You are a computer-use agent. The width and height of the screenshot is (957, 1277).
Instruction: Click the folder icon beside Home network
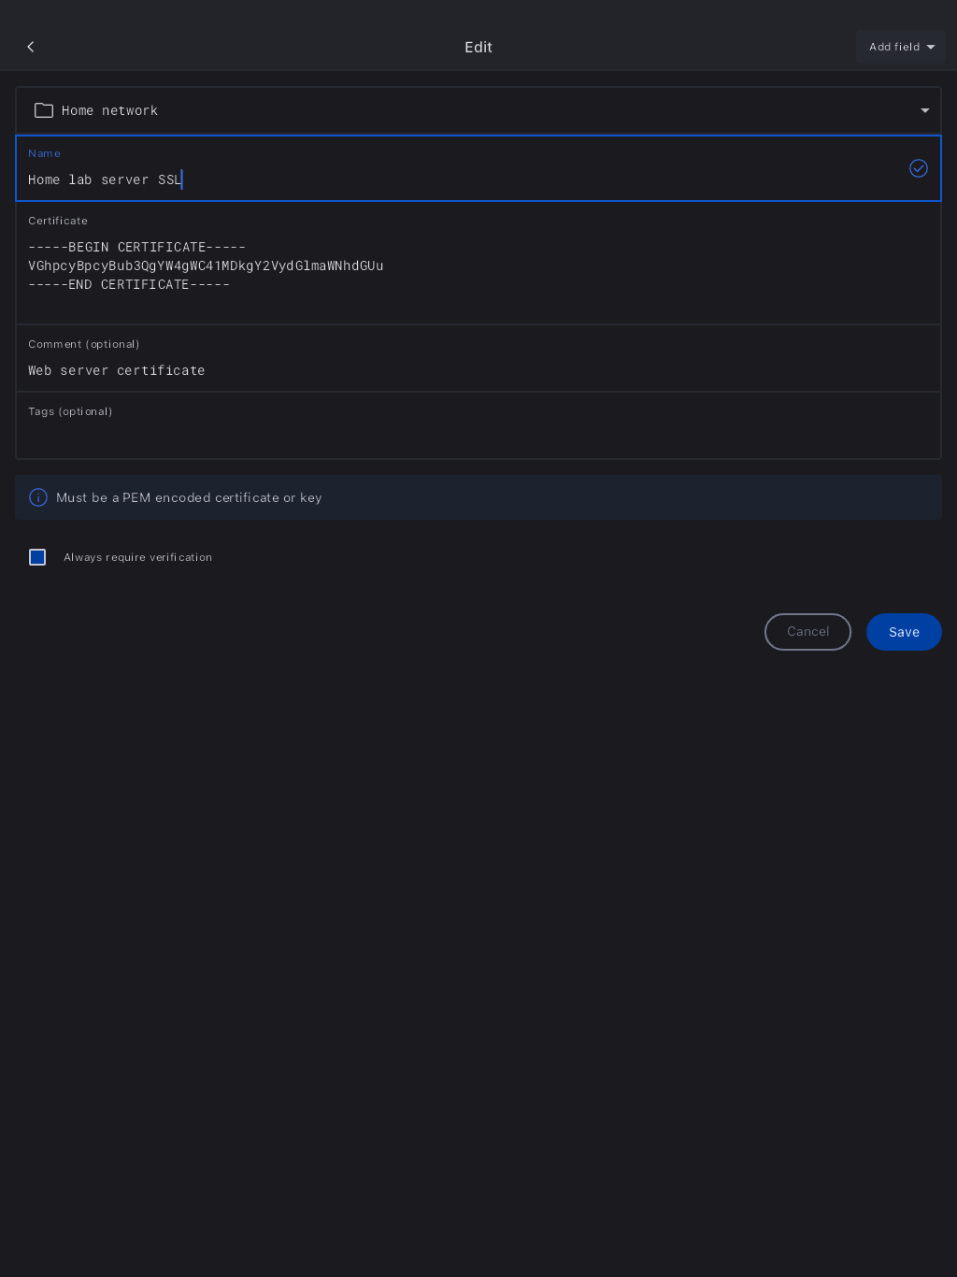[44, 110]
